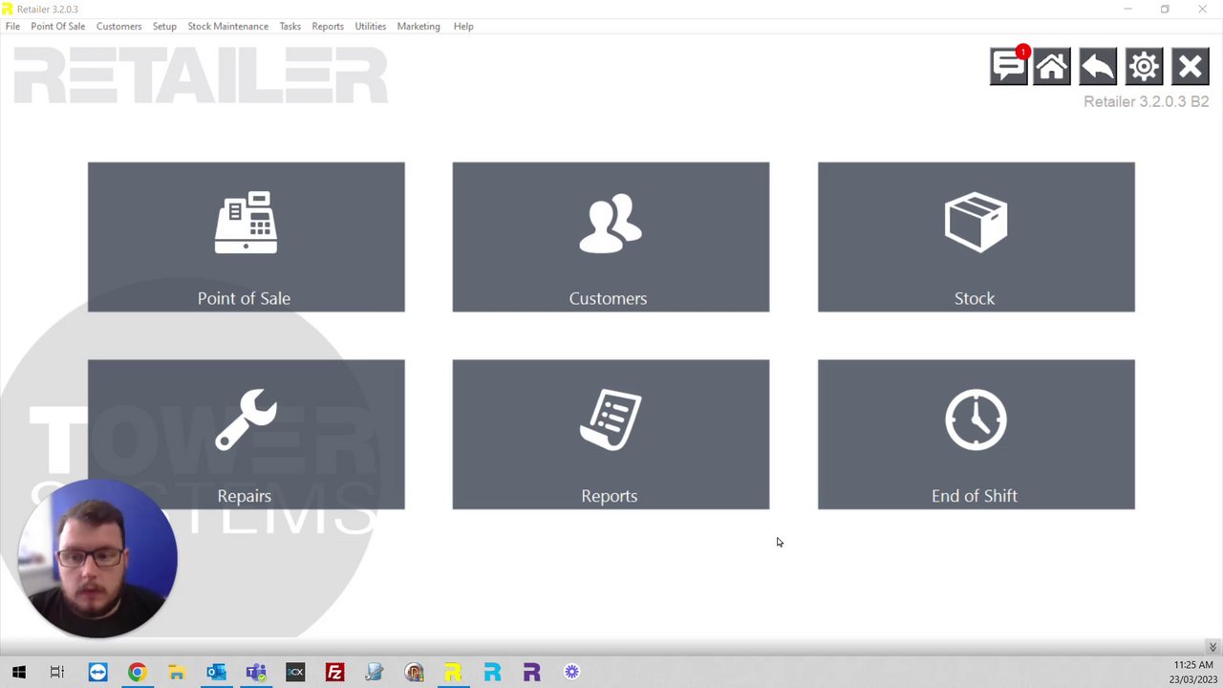Open FileZilla from the taskbar

point(334,672)
